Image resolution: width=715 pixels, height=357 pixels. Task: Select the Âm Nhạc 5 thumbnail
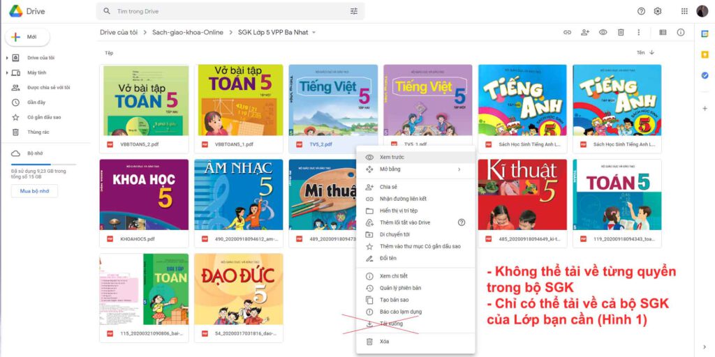tap(239, 195)
